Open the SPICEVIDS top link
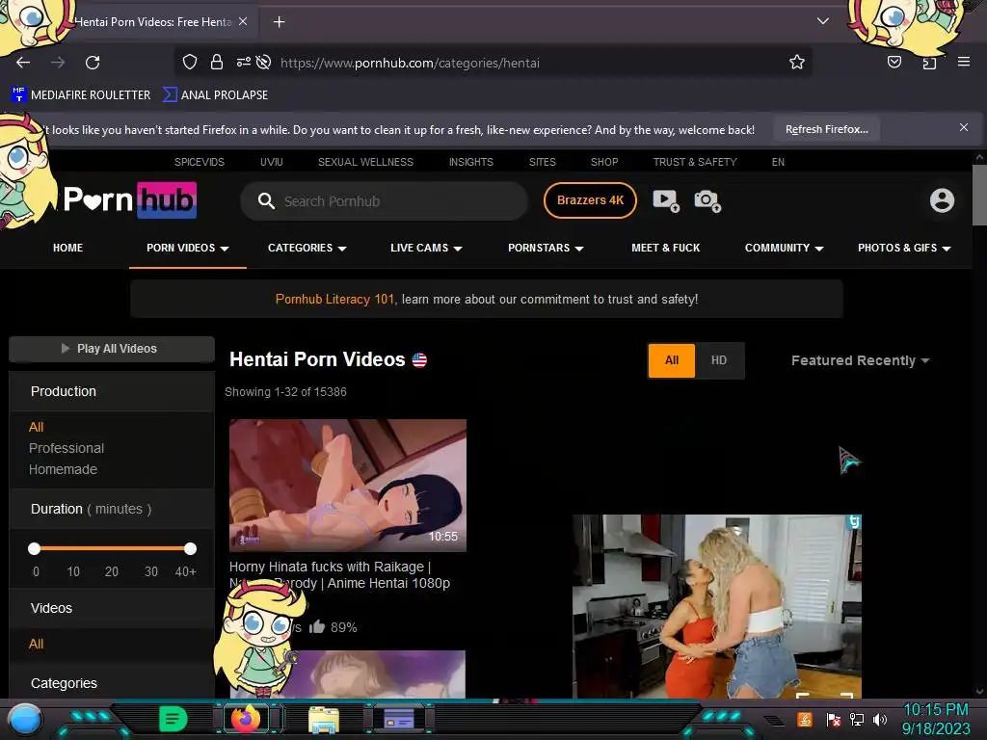The width and height of the screenshot is (987, 740). tap(199, 162)
